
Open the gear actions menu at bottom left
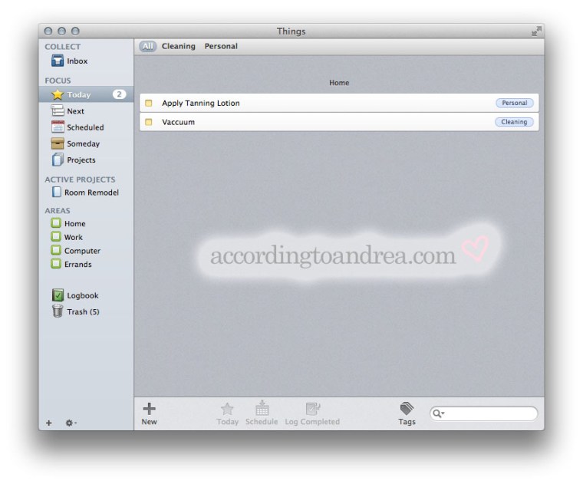click(71, 423)
